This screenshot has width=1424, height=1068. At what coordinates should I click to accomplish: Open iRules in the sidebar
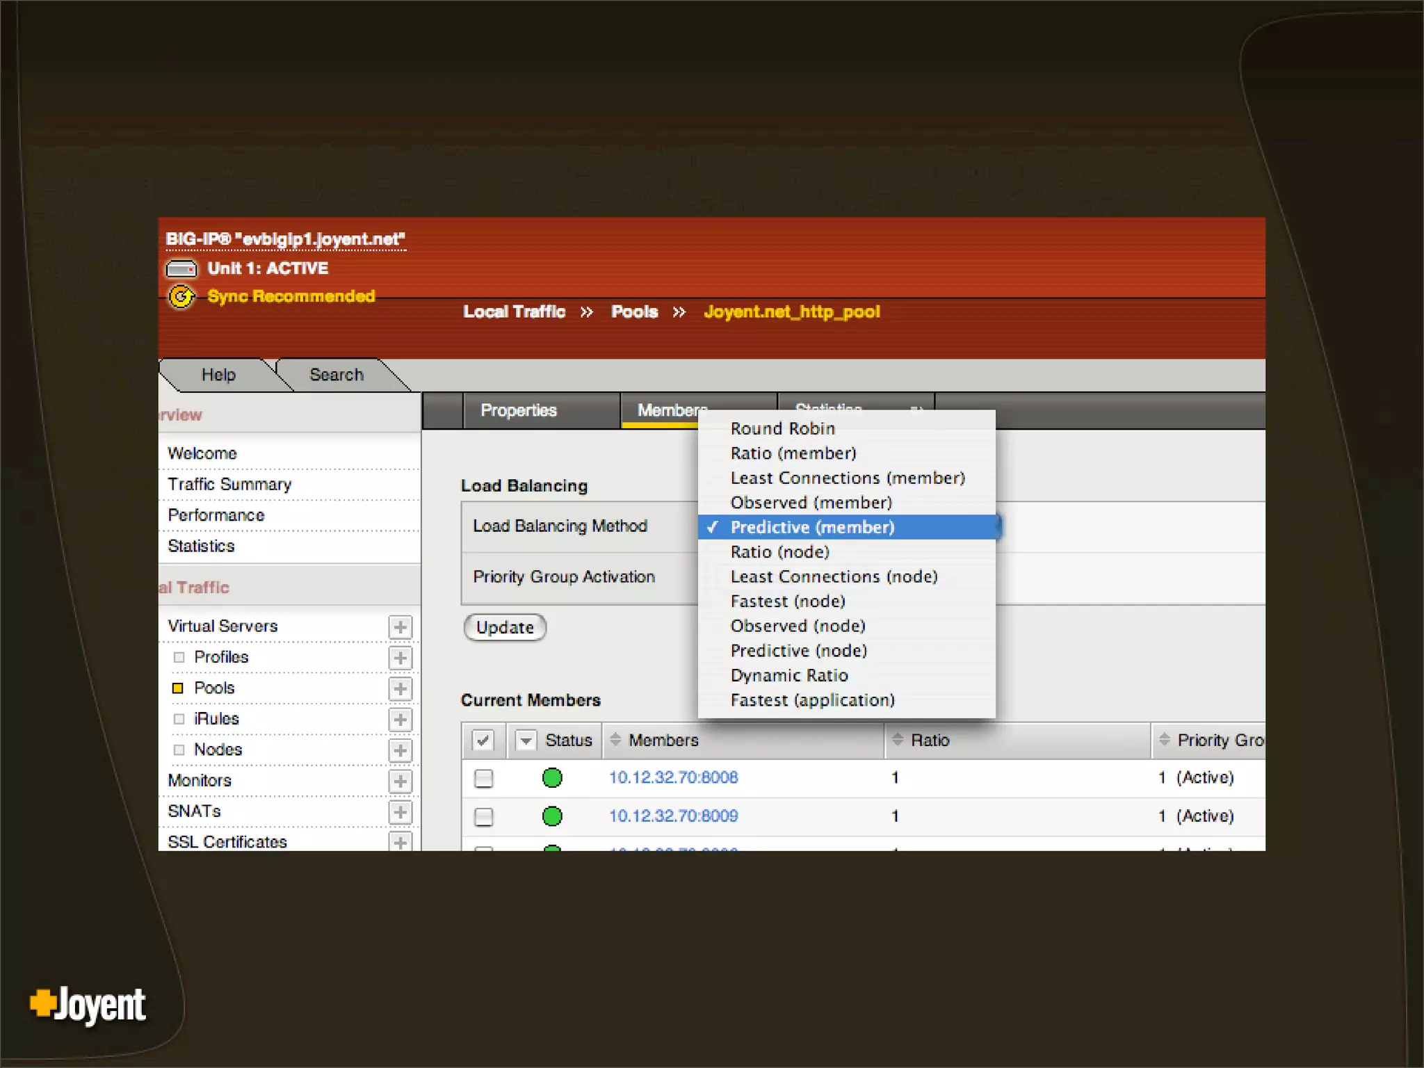click(x=216, y=718)
